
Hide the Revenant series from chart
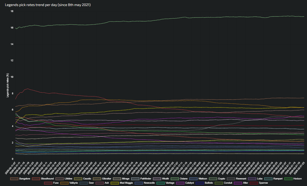(x=241, y=179)
